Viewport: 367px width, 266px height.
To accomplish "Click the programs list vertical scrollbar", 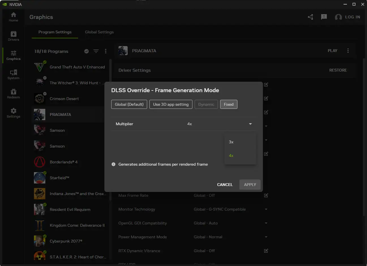I will click(x=110, y=130).
